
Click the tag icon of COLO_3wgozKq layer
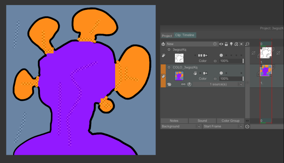tap(163, 76)
